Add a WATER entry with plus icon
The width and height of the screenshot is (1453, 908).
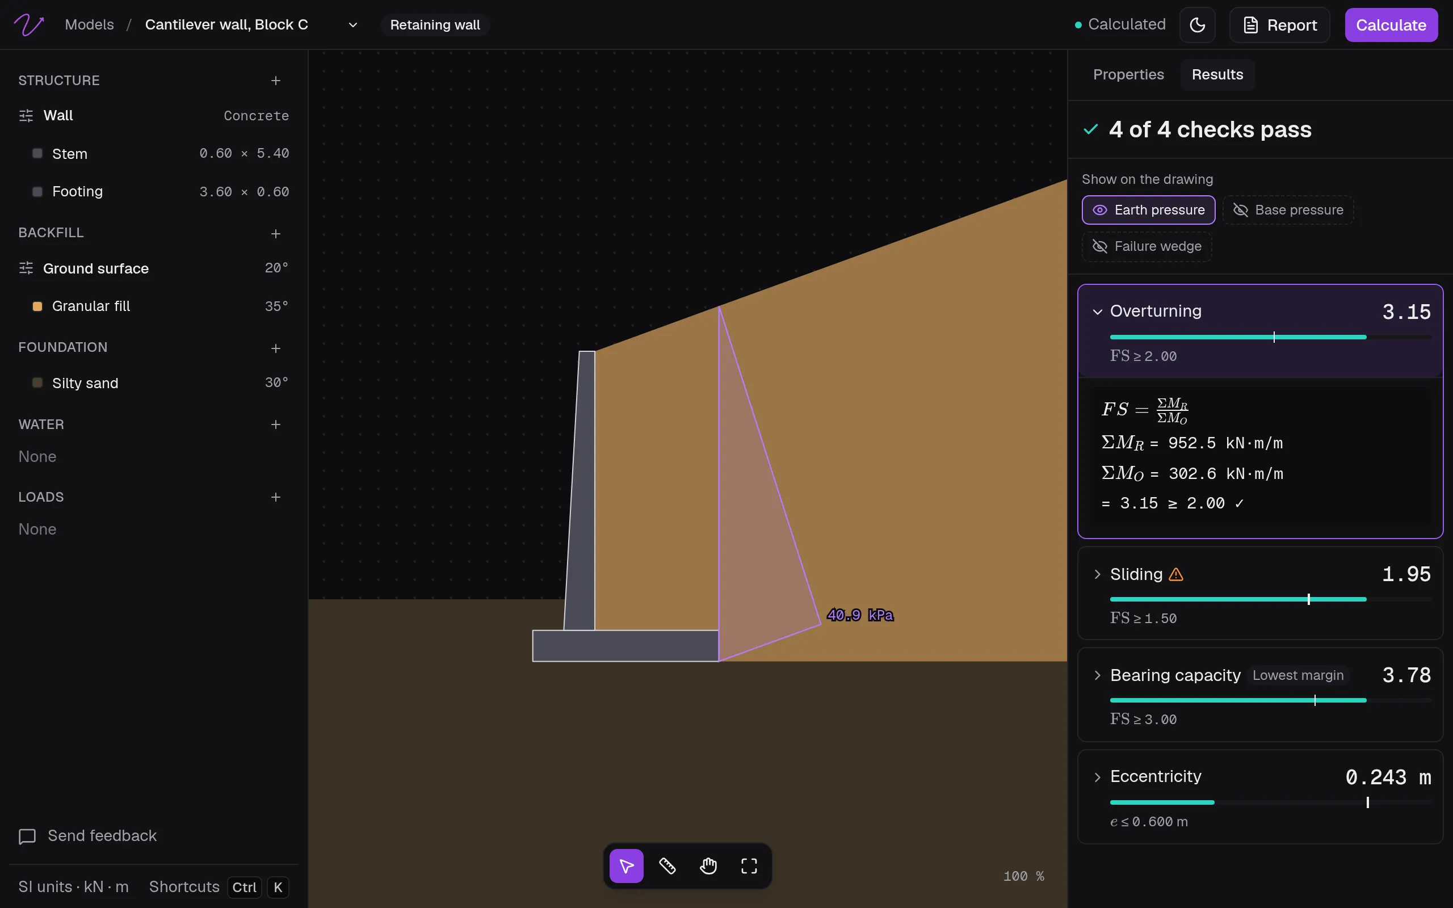click(x=276, y=424)
